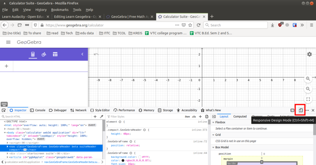Switch to the Inspector tab
The width and height of the screenshot is (316, 165).
(18, 110)
